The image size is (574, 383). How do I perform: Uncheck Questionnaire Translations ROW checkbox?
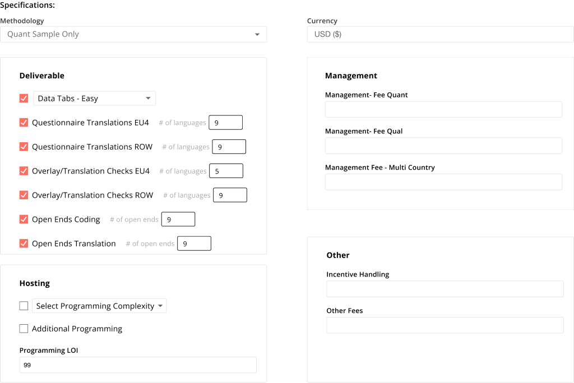click(24, 147)
